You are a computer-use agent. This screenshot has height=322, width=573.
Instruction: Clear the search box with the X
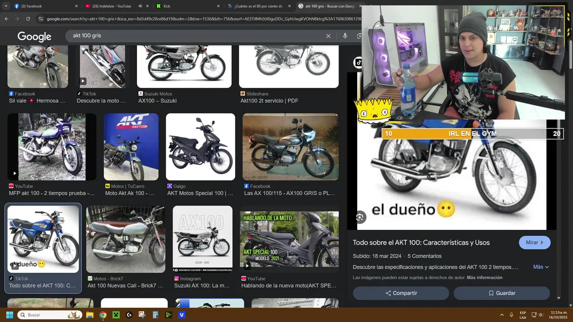point(328,36)
